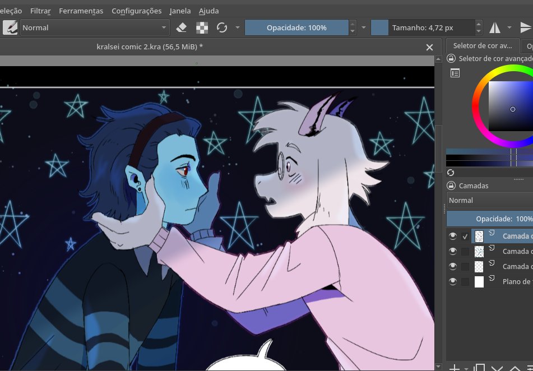Image resolution: width=533 pixels, height=371 pixels.
Task: Select the top Camada layer thumbnail
Action: [x=479, y=236]
